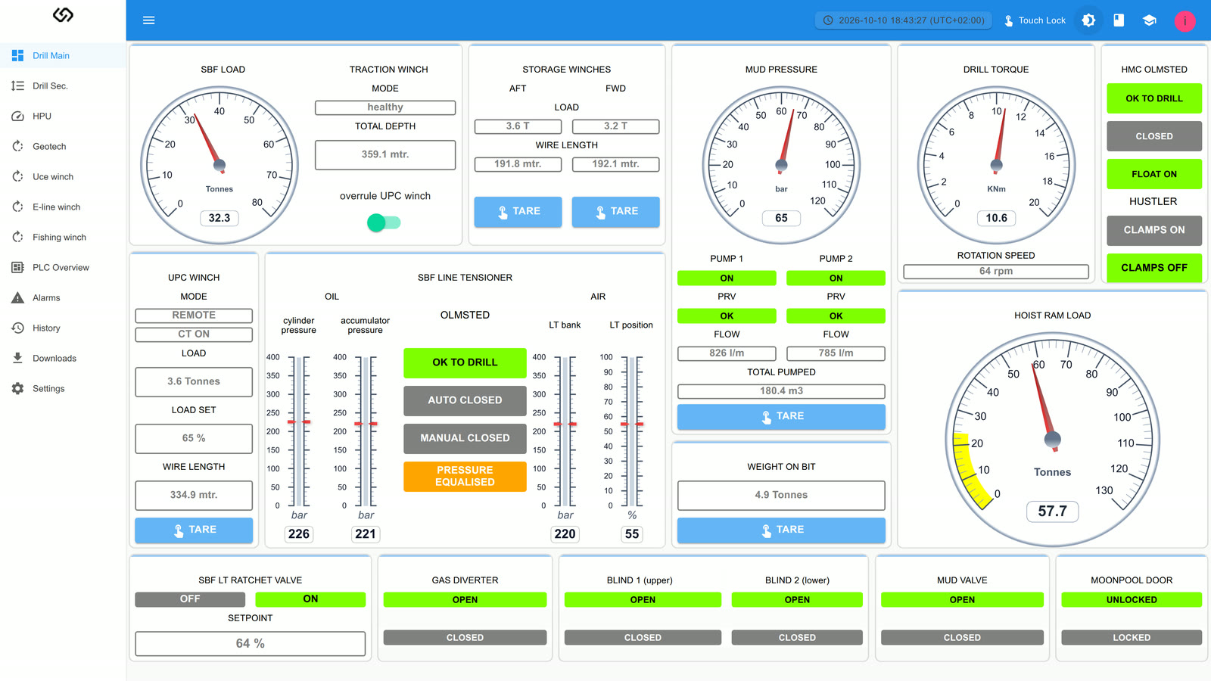1211x681 pixels.
Task: Open the hamburger menu icon
Action: pos(149,20)
